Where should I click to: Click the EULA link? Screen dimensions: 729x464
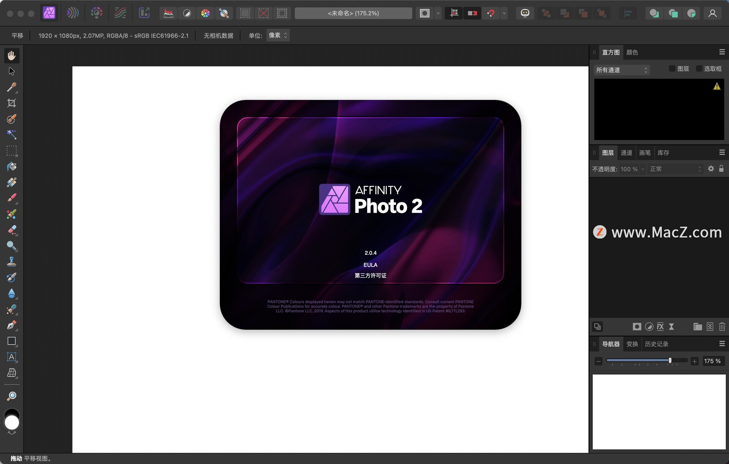(370, 265)
